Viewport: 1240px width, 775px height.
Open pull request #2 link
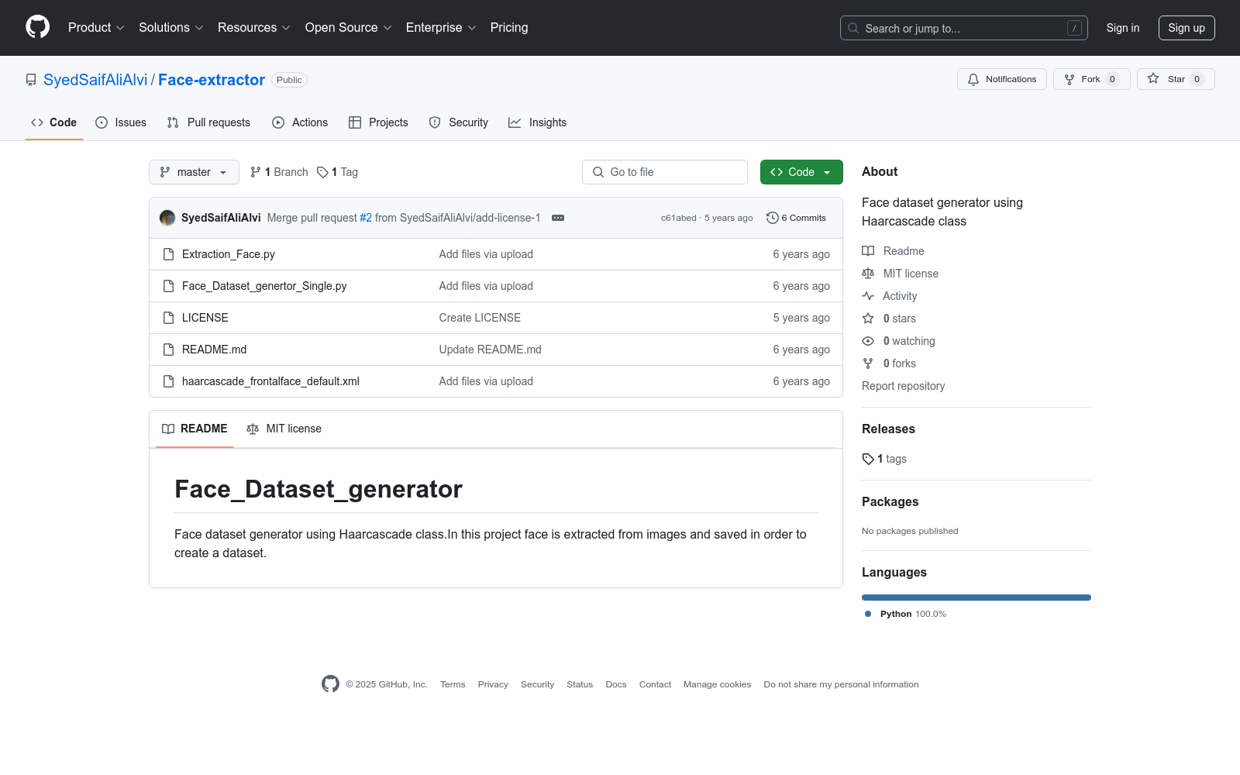tap(366, 218)
